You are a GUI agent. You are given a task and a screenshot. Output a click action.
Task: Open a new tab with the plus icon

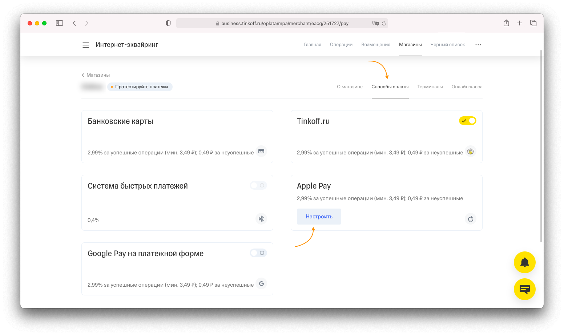[x=520, y=23]
